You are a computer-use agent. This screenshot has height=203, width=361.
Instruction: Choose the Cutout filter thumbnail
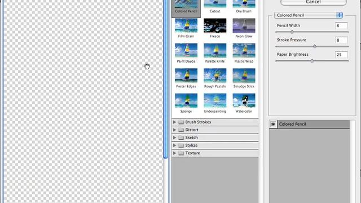215,4
